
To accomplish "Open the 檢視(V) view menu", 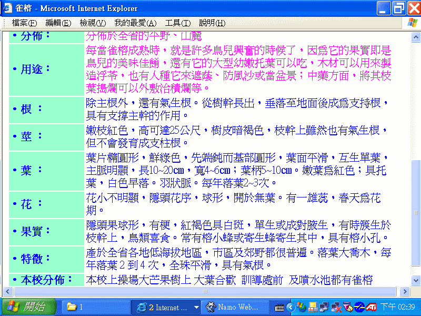I will click(93, 23).
